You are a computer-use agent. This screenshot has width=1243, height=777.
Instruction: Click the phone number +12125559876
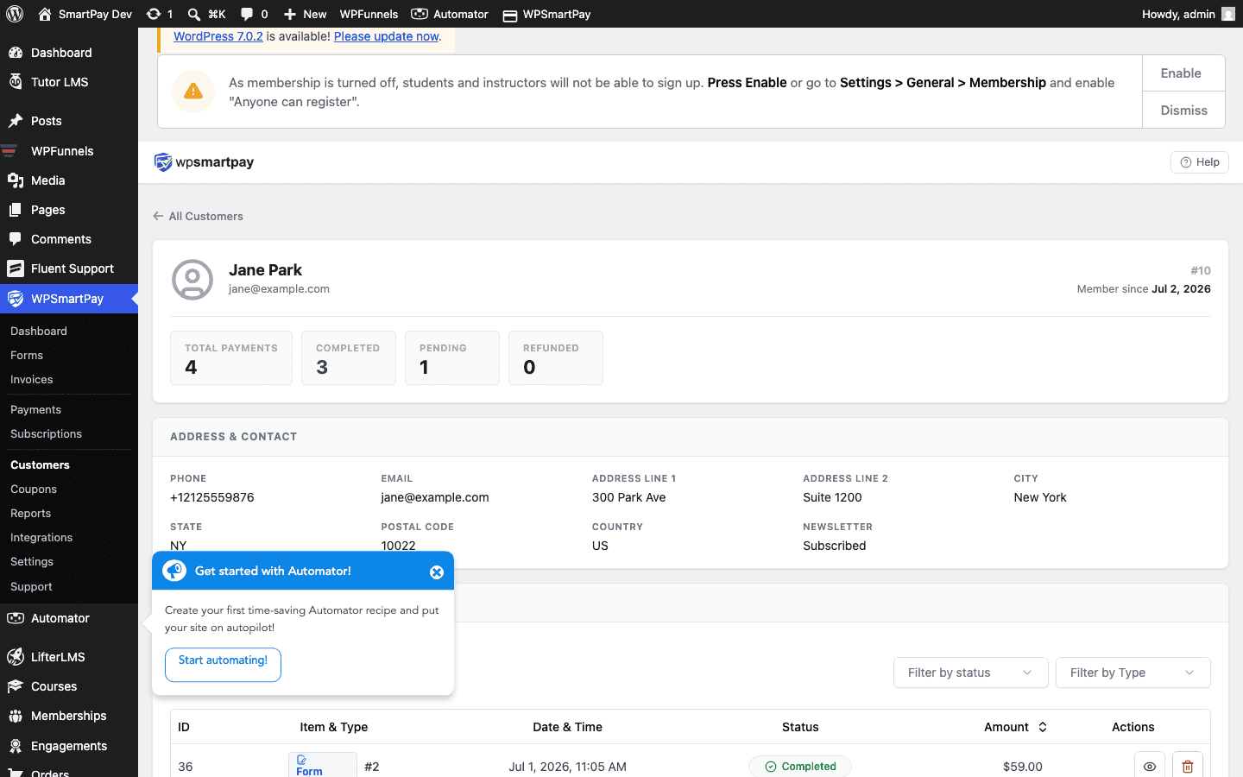click(212, 497)
